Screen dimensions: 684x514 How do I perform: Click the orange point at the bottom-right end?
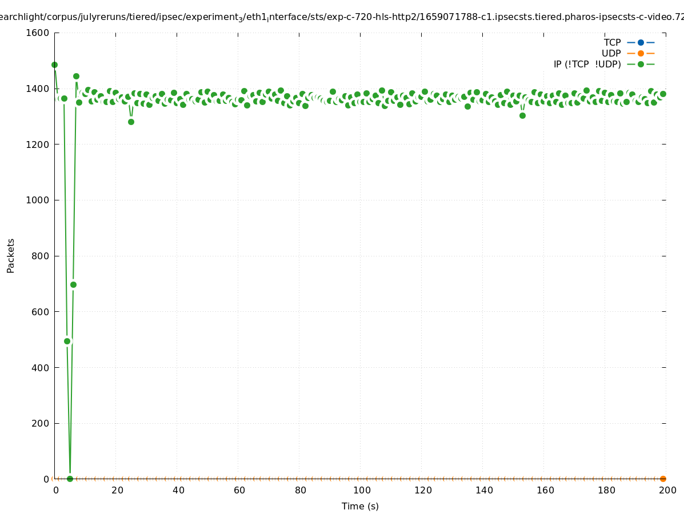pos(663,479)
